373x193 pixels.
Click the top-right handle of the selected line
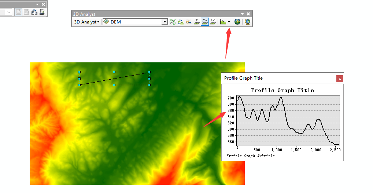[x=149, y=72]
